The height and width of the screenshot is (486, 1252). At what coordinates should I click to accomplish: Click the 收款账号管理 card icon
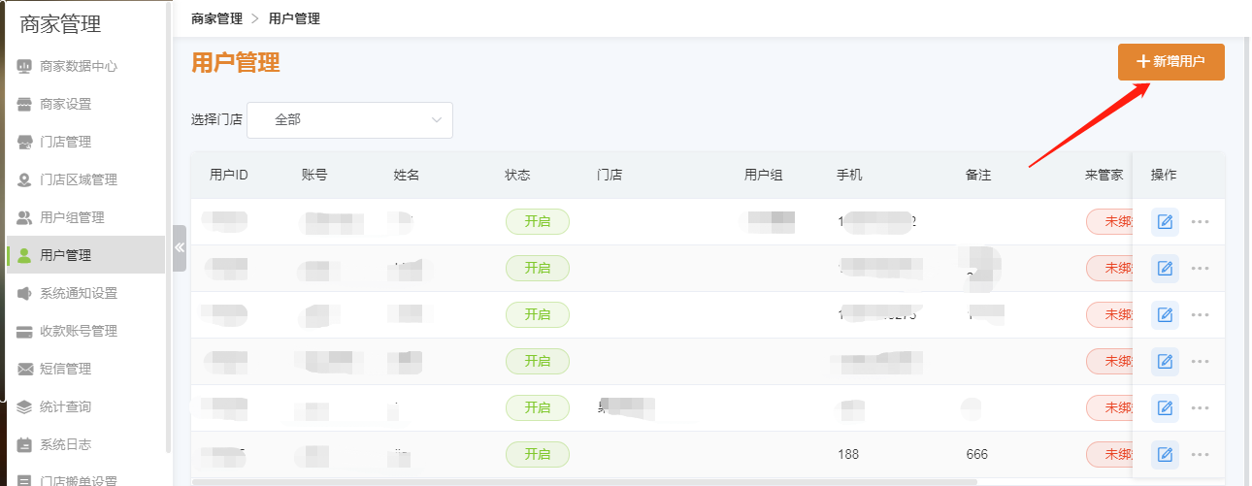[x=24, y=332]
